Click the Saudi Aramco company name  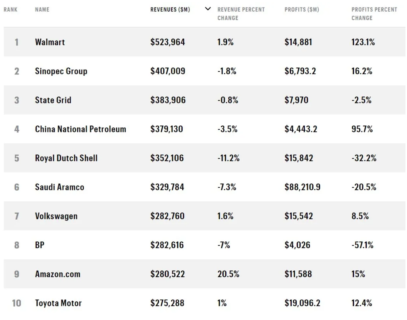point(60,187)
